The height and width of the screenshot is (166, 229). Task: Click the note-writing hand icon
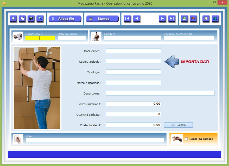(18, 139)
